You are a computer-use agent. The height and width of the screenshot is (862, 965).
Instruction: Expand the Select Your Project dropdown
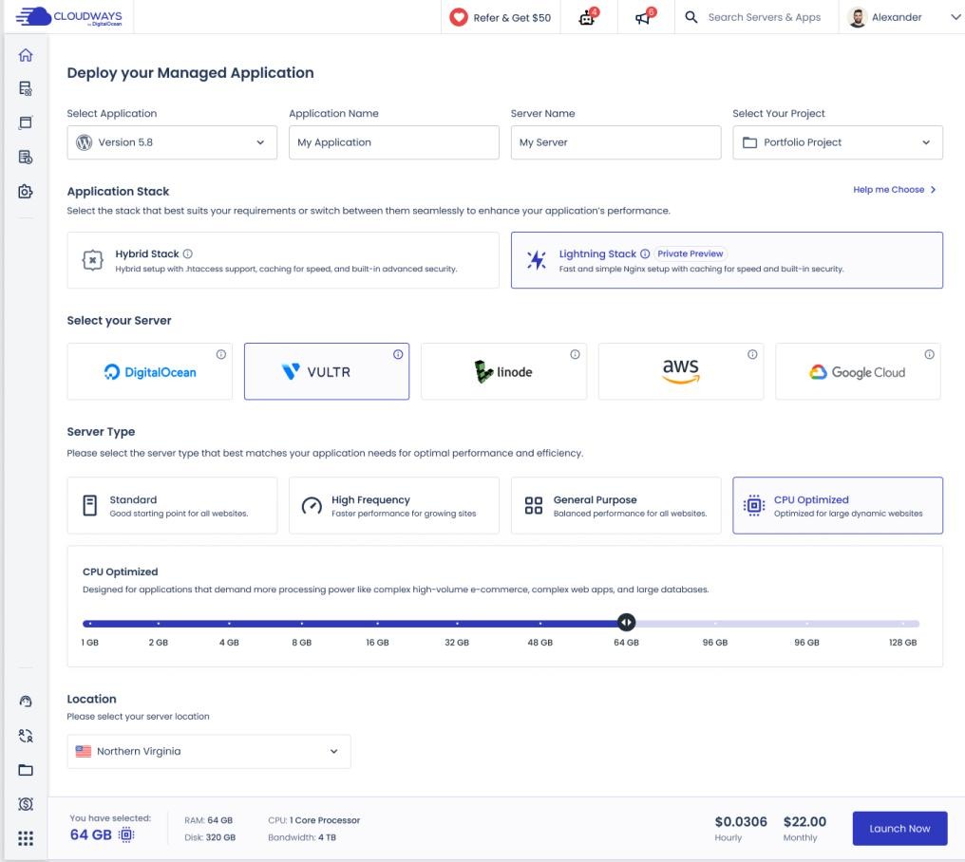837,142
